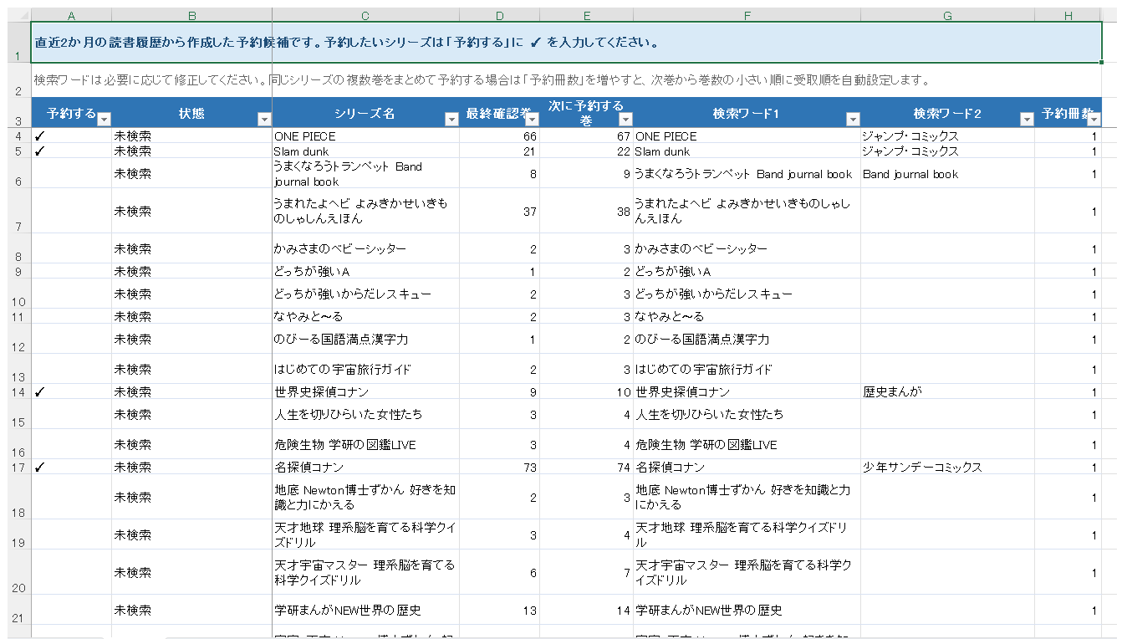Select column B header
The height and width of the screenshot is (639, 1132).
(191, 16)
